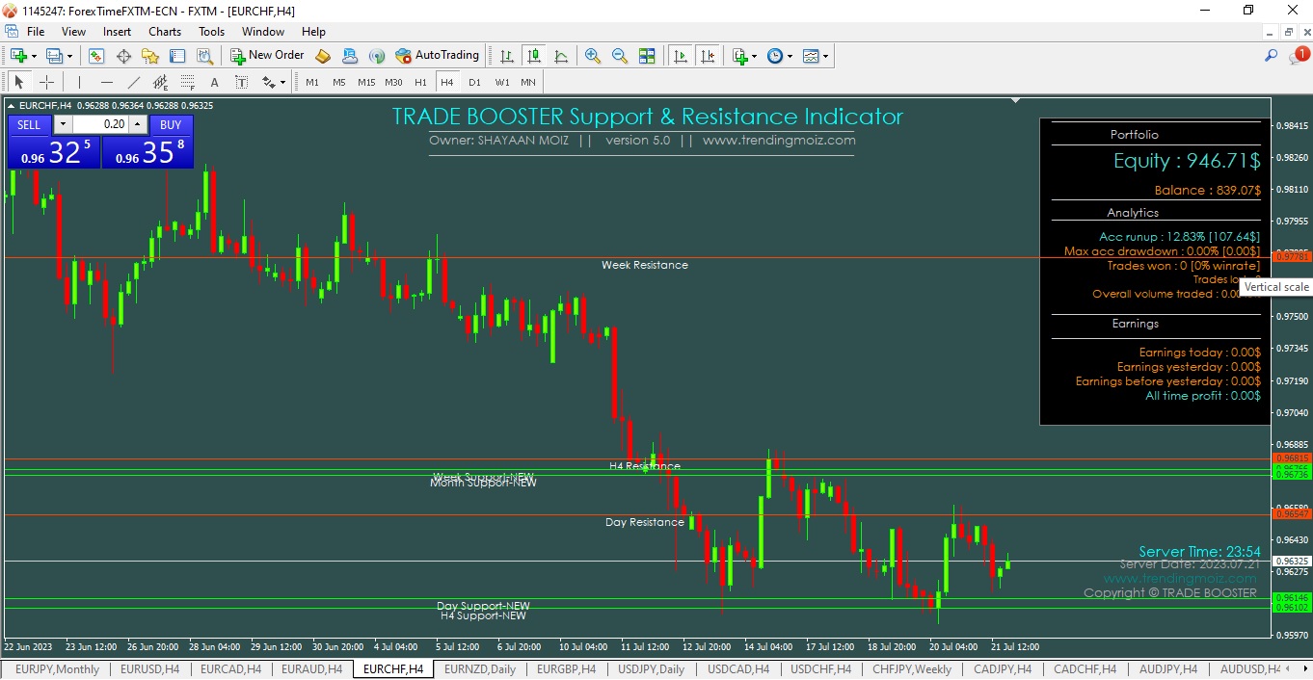1313x680 pixels.
Task: Click the zoom out magnifier icon
Action: pyautogui.click(x=620, y=56)
